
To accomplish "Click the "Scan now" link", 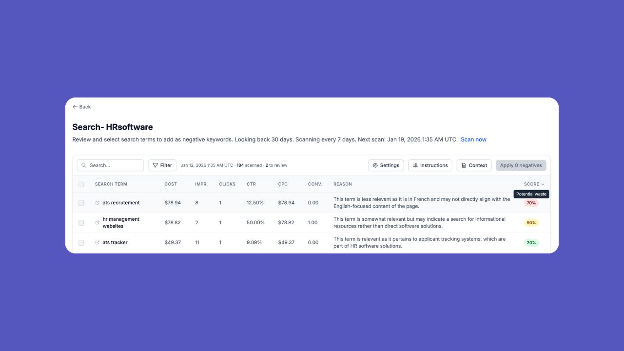I will [x=473, y=139].
